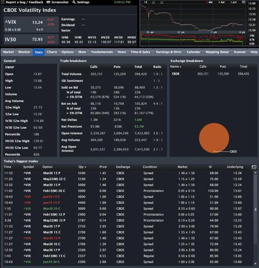Open the Time & Sales tab

click(x=140, y=52)
